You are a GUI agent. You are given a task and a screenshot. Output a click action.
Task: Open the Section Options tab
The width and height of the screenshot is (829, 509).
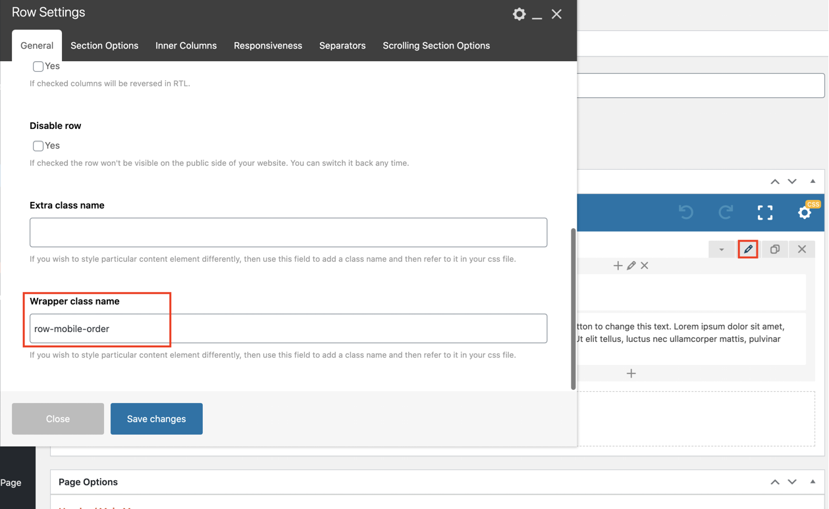[x=105, y=45]
